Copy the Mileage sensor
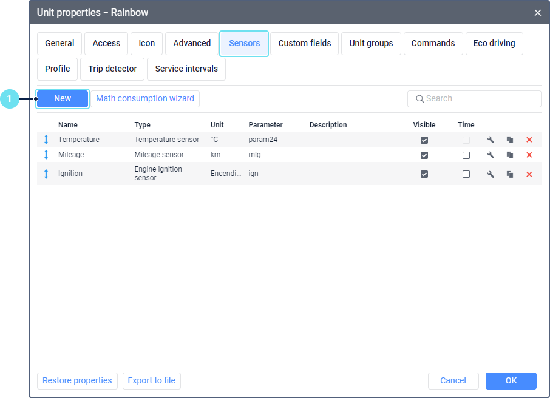Viewport: 550px width, 398px height. [x=510, y=155]
